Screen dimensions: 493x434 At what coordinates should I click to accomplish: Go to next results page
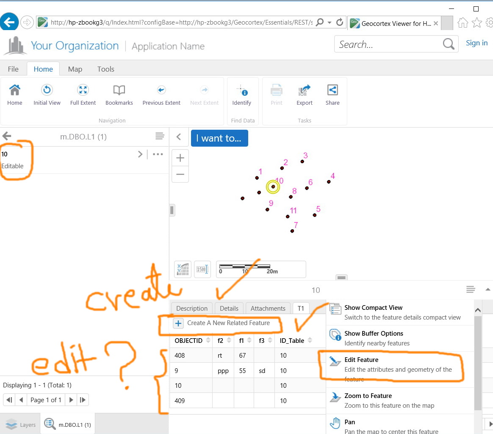pos(72,400)
